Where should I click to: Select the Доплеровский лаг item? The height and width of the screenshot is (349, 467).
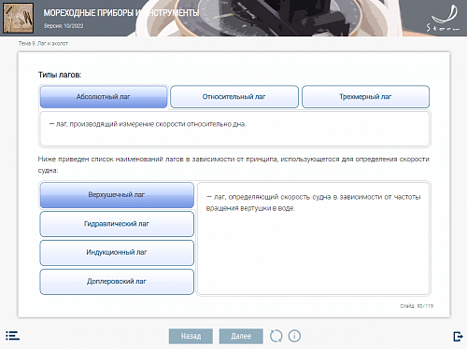coord(117,282)
